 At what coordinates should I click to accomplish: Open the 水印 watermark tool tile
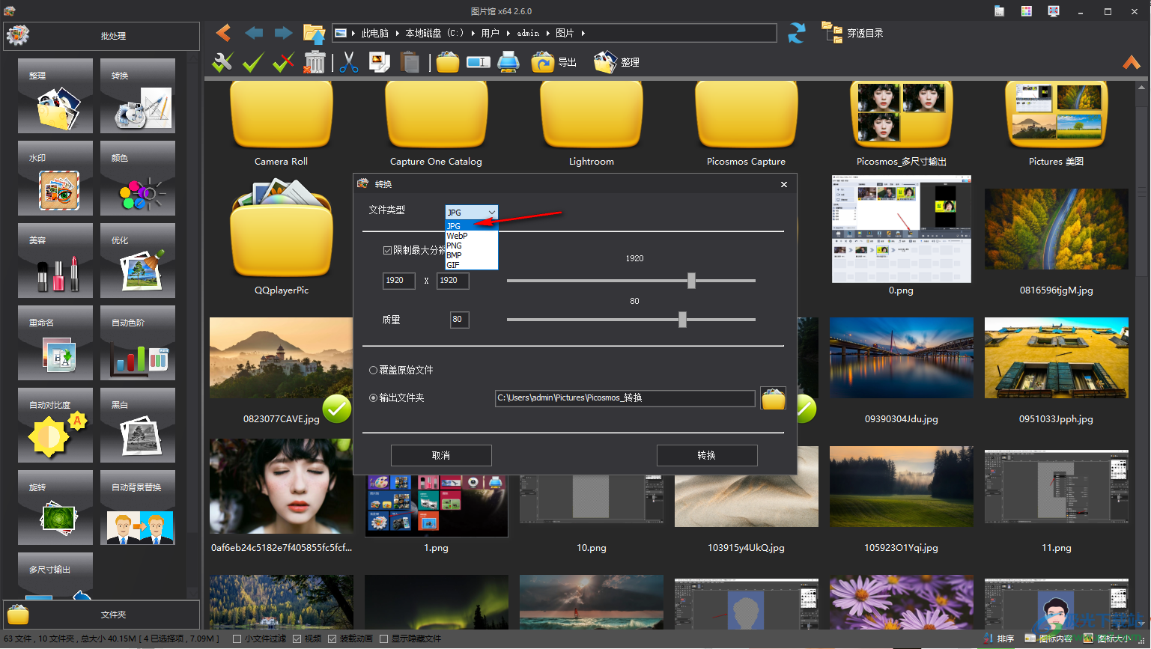point(55,178)
